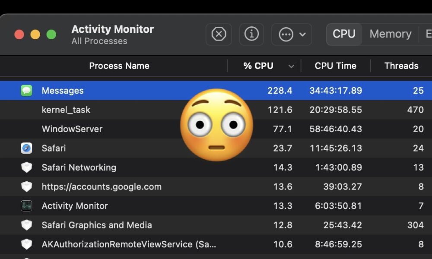This screenshot has height=259, width=432.
Task: Click the Safari Networking shield icon
Action: (x=26, y=167)
